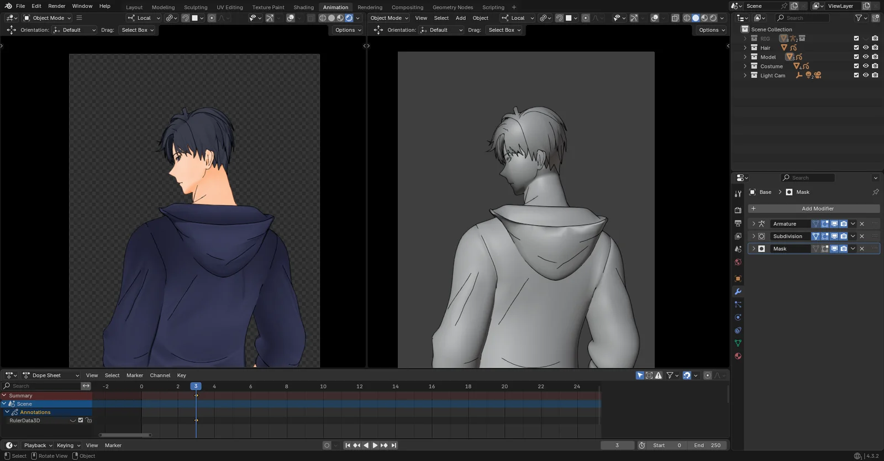
Task: Expand the Mask modifier panel
Action: (x=754, y=249)
